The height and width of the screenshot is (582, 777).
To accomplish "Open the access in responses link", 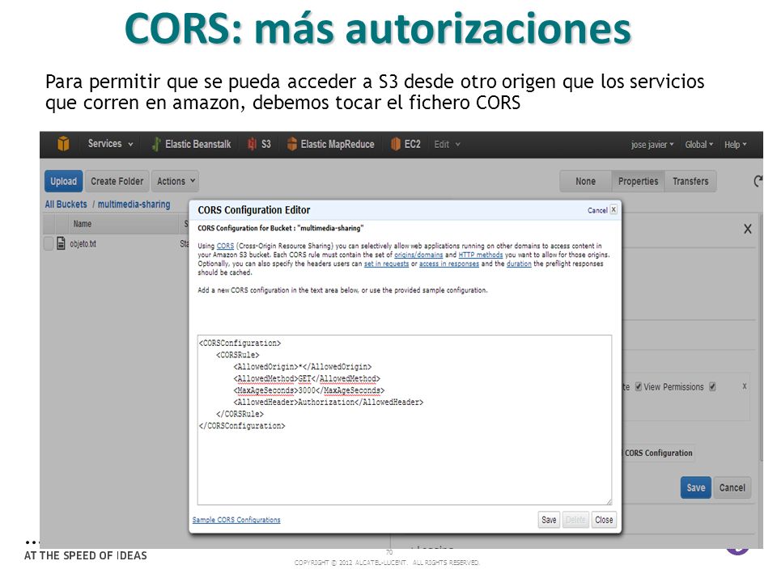I will tap(449, 264).
